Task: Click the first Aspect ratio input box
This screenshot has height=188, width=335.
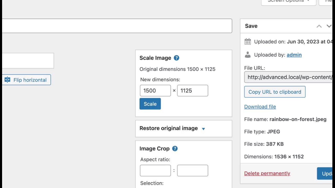Action: click(x=155, y=170)
